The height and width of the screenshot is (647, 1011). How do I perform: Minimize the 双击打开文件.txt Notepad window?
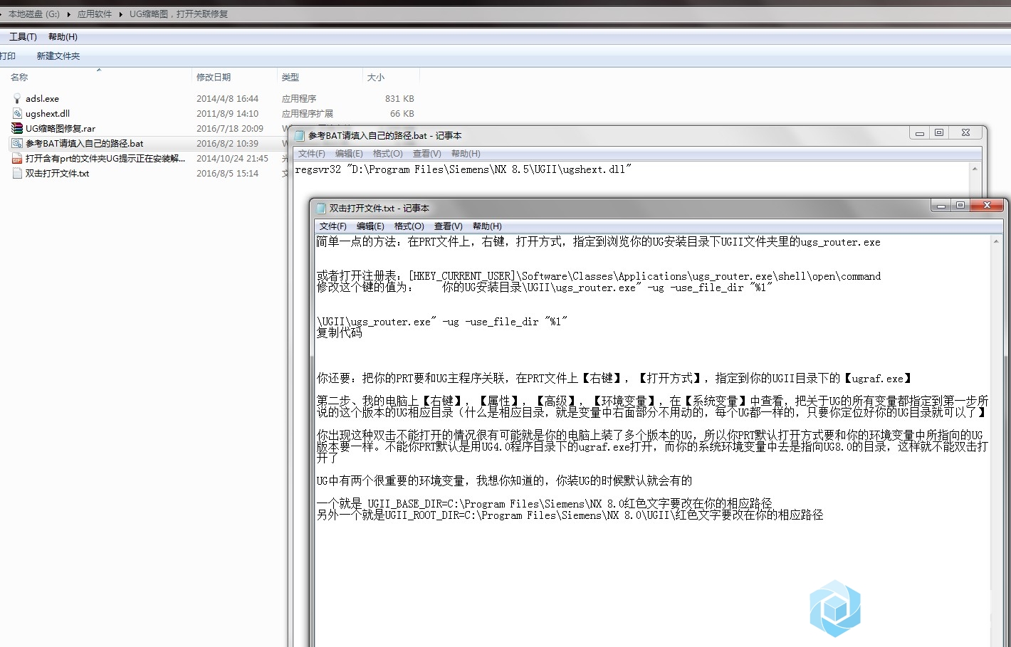pos(941,206)
